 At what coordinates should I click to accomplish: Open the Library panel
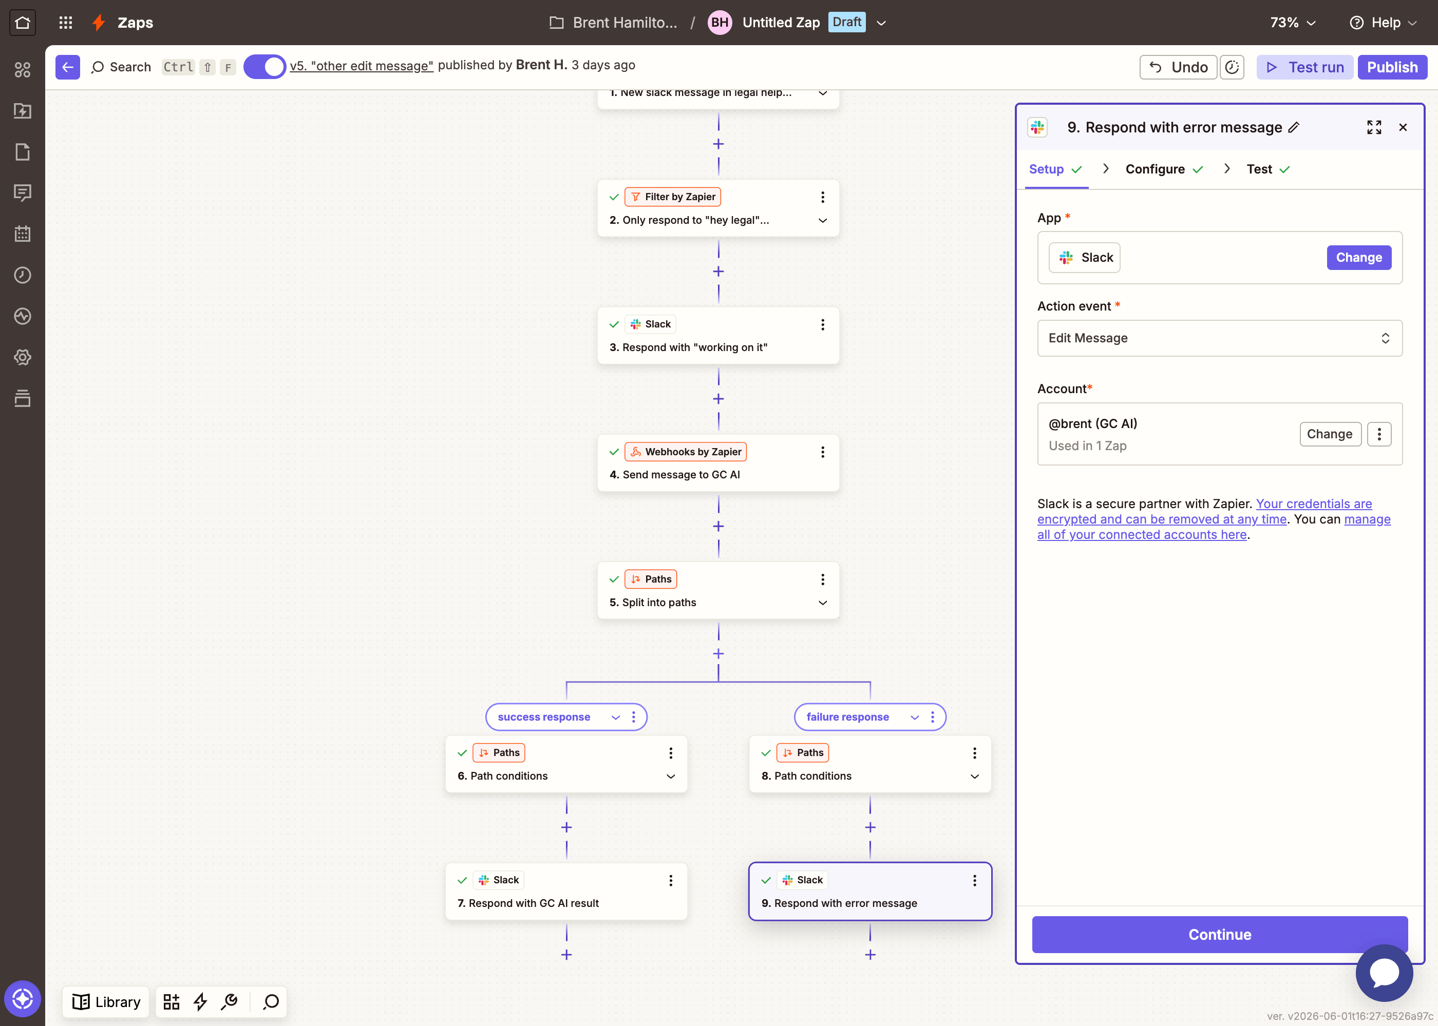106,1001
